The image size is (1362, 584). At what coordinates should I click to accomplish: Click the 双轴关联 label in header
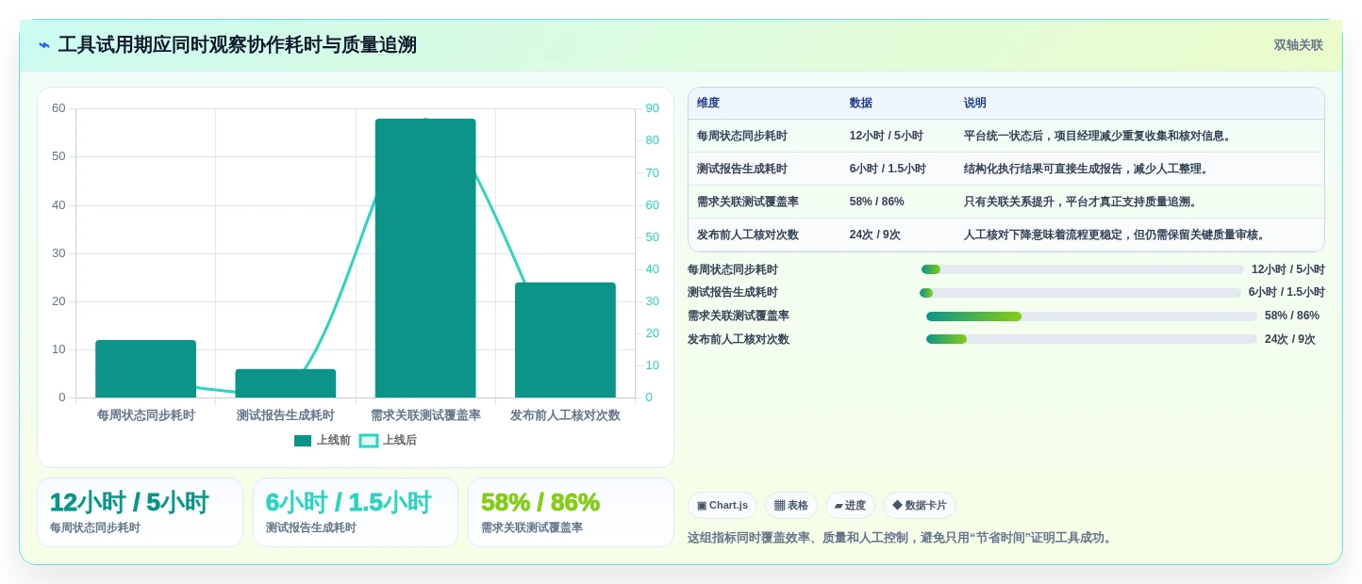point(1298,45)
